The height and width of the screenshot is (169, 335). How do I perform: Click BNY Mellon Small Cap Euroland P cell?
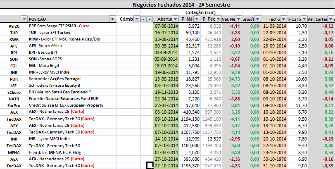point(72,92)
